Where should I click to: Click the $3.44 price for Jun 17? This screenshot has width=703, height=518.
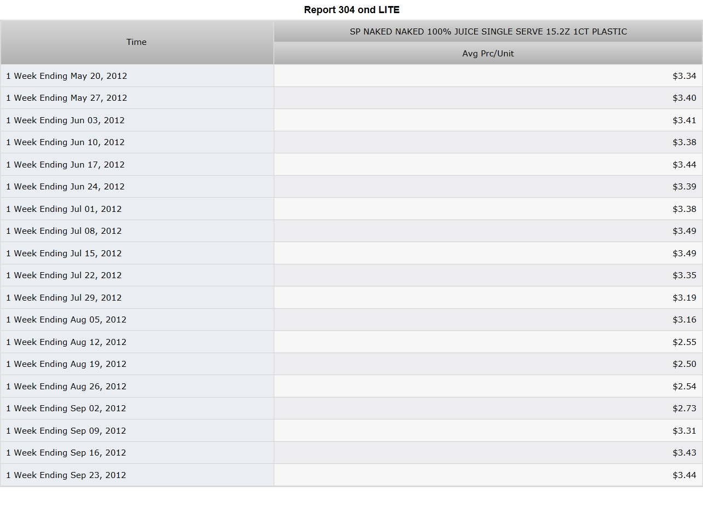click(x=684, y=165)
